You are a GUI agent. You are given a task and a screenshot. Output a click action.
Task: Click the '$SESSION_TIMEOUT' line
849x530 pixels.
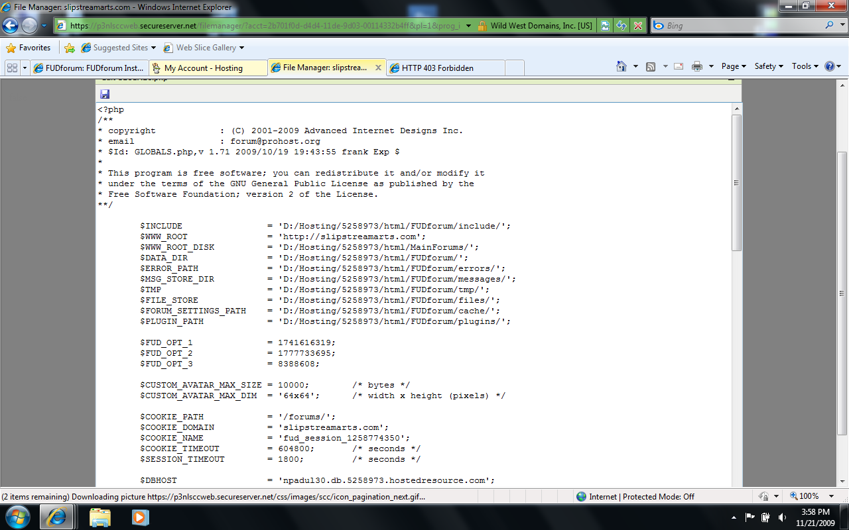(280, 459)
